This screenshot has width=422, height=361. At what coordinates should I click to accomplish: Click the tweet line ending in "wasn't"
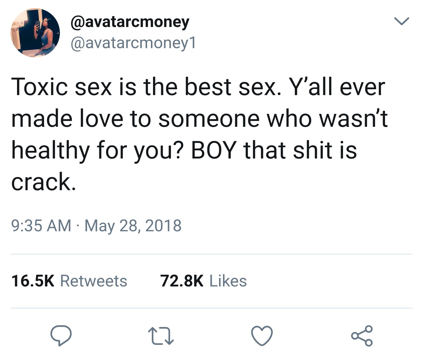(200, 119)
